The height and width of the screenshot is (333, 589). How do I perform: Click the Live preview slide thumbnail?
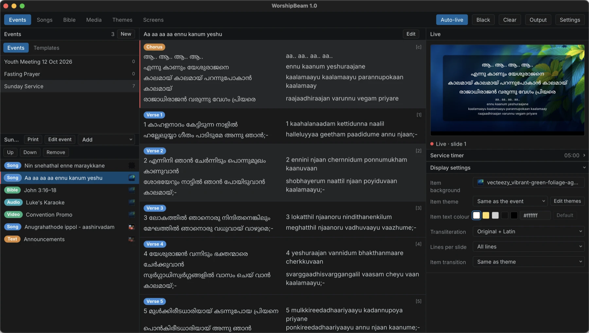[507, 90]
